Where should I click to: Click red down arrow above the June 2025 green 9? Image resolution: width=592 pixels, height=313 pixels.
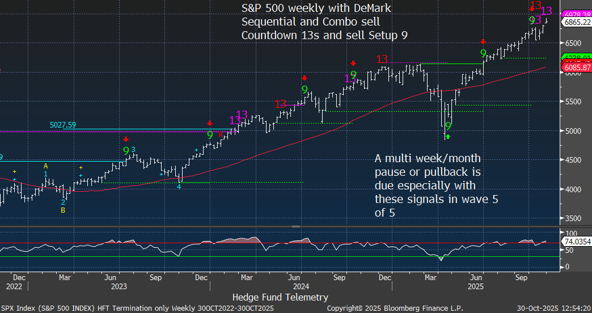tap(483, 41)
